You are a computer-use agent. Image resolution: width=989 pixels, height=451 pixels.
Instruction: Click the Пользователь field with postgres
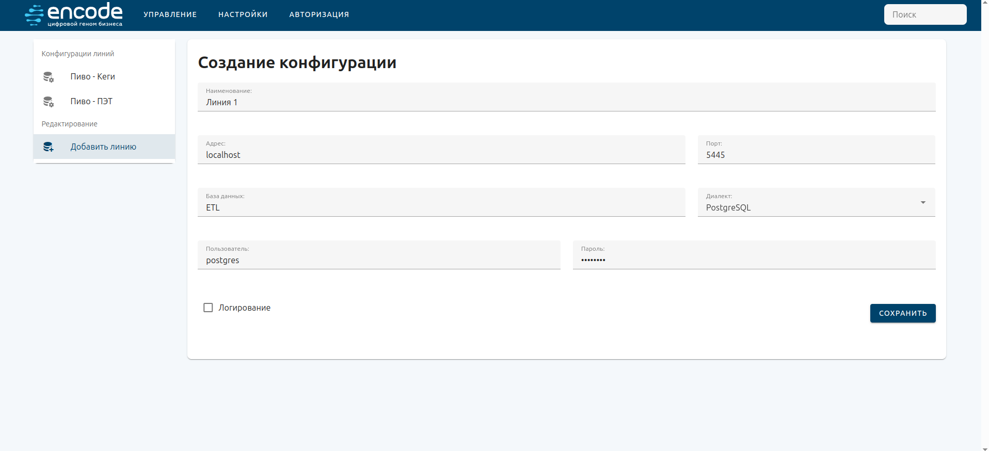click(x=378, y=260)
